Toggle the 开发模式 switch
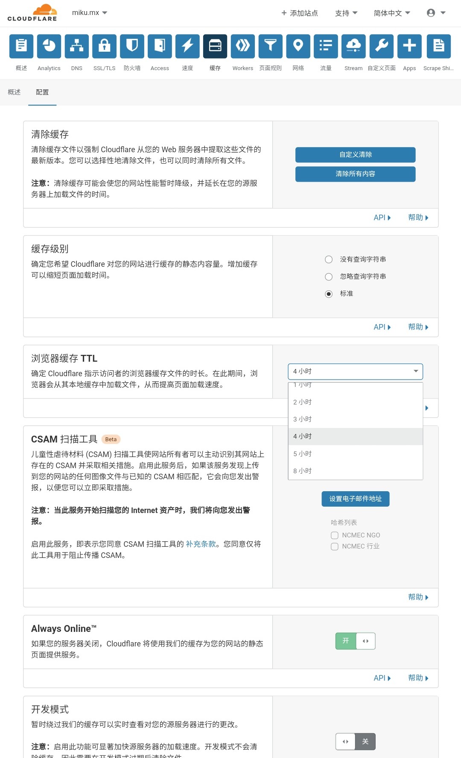461x758 pixels. tap(356, 741)
